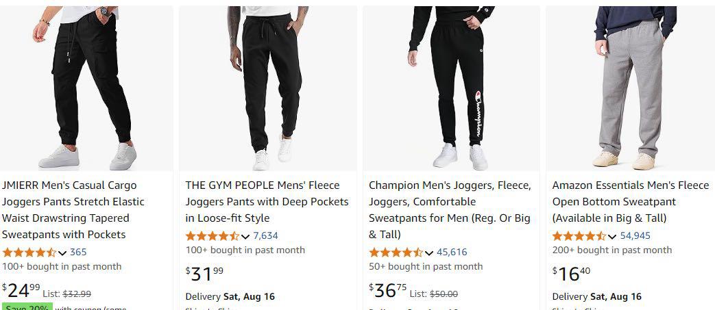View the 45,616 reviews for Champion joggers
715x310 pixels.
(x=452, y=252)
